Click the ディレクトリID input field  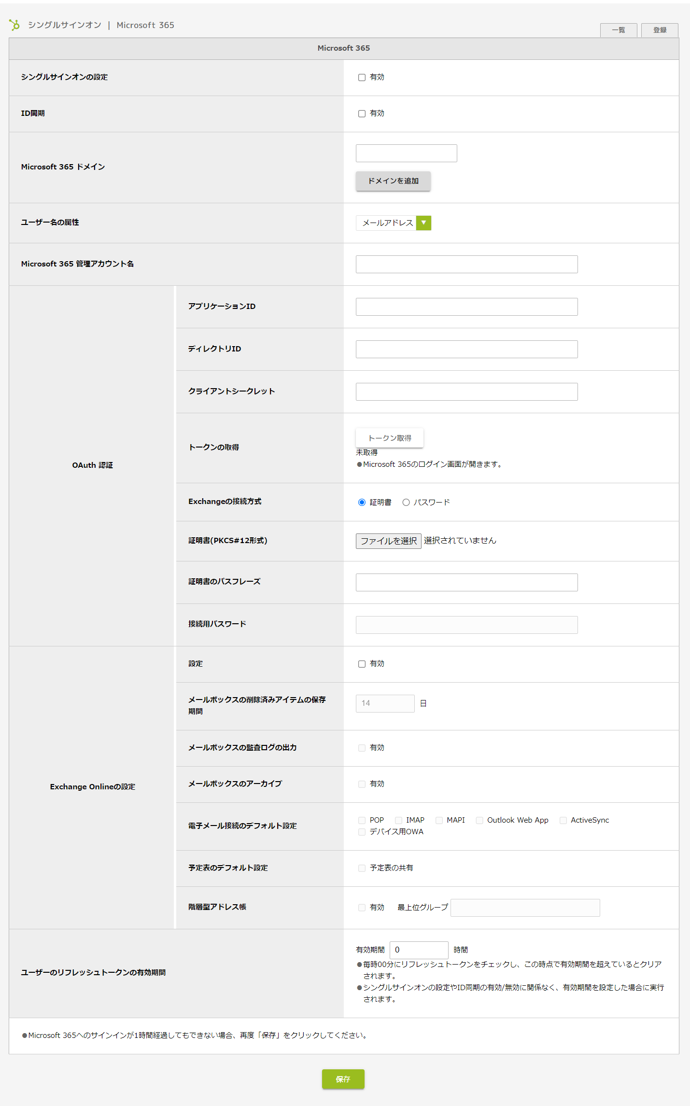coord(466,350)
